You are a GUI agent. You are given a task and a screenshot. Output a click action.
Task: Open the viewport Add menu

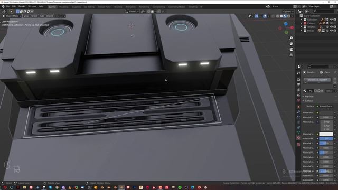(x=42, y=16)
